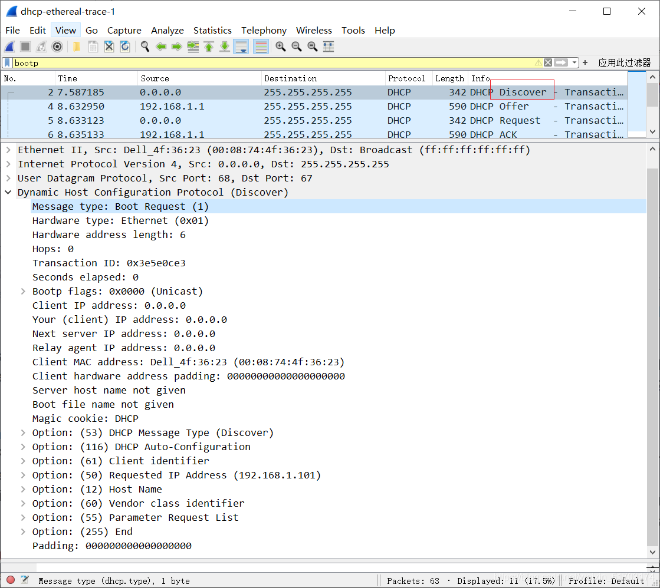Select the DHCP Request packet row
Screen dimensions: 660x588
[314, 121]
